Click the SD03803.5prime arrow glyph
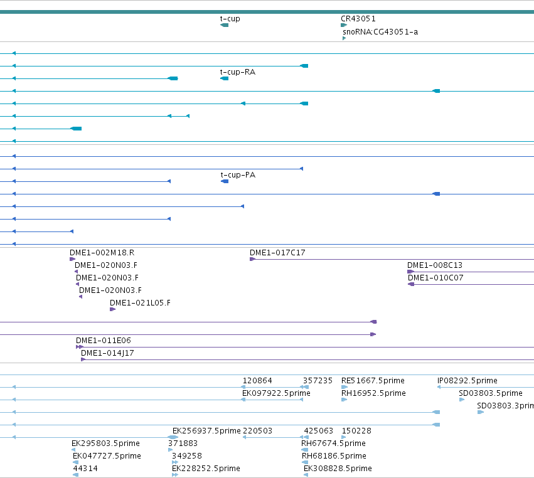Image resolution: width=534 pixels, height=478 pixels. (462, 400)
